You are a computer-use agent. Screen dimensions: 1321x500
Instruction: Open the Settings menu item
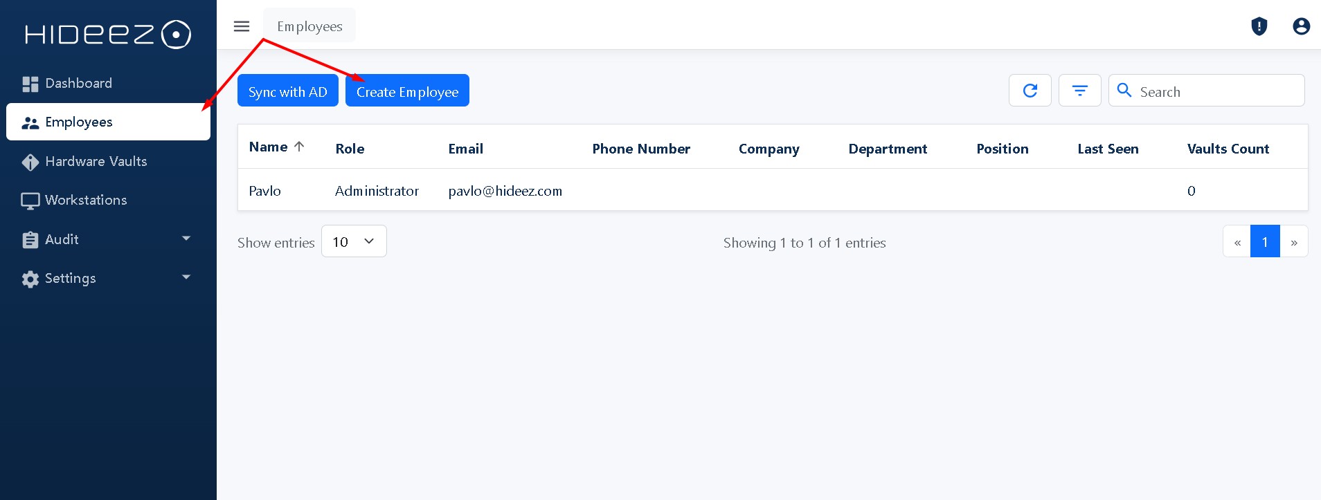pyautogui.click(x=108, y=278)
